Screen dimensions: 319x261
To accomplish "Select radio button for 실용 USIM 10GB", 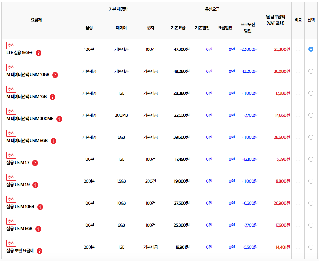I will pyautogui.click(x=311, y=203).
